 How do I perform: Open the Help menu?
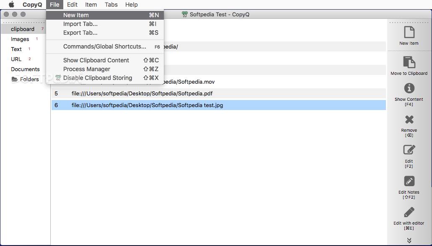132,5
